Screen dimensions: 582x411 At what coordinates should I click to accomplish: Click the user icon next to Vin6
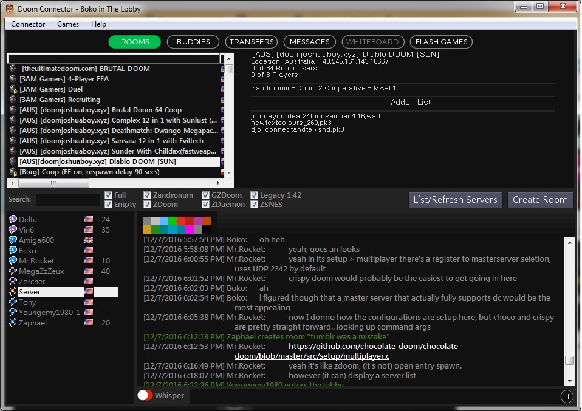point(13,229)
